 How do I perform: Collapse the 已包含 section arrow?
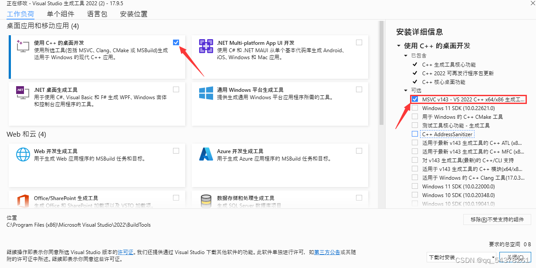[407, 56]
